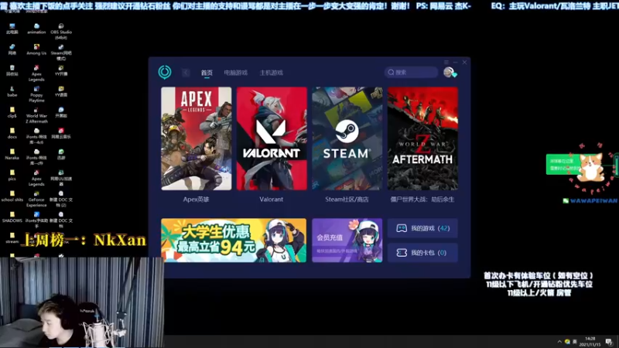
Task: Open the stream folder on desktop
Action: [x=12, y=238]
